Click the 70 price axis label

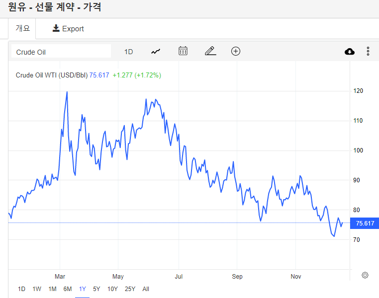[x=357, y=239]
